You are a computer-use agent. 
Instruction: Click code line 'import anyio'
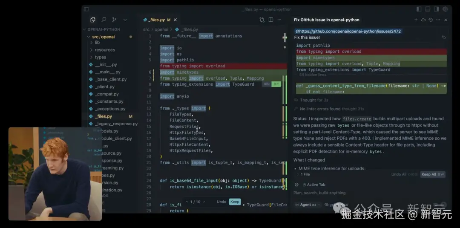coord(174,96)
